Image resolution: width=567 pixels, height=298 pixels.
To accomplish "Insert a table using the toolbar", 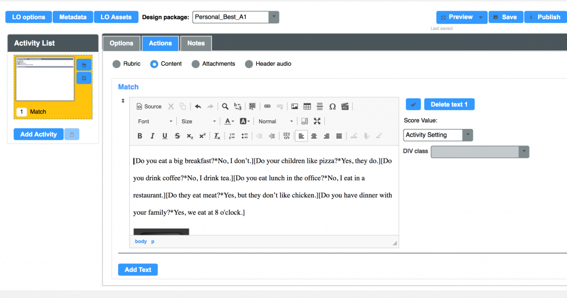I will [307, 106].
